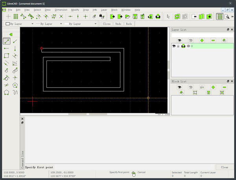Click the Clear button for command line
The width and height of the screenshot is (236, 180).
point(225,167)
